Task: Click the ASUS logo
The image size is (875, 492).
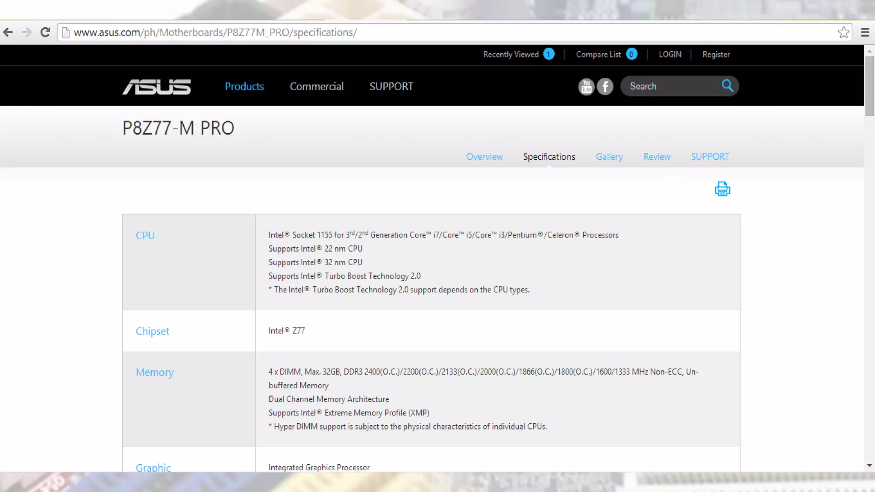Action: pyautogui.click(x=157, y=87)
